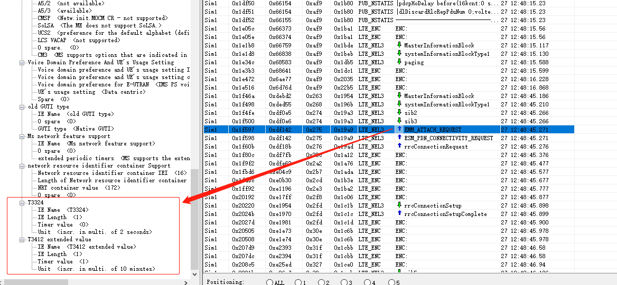Click the green arrow beside rrcConnectionSetup
This screenshot has width=617, height=285.
399,205
